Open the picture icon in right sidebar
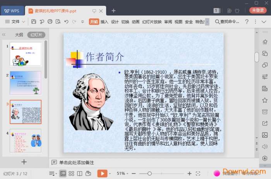Screen dimensions: 271x179 (265, 135)
